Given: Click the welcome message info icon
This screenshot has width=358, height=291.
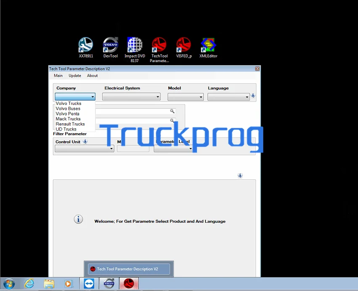Looking at the screenshot, I should tap(78, 219).
